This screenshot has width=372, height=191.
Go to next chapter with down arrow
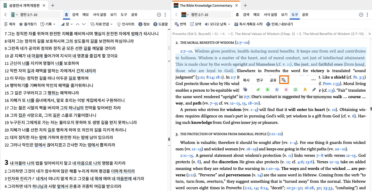coord(84,24)
